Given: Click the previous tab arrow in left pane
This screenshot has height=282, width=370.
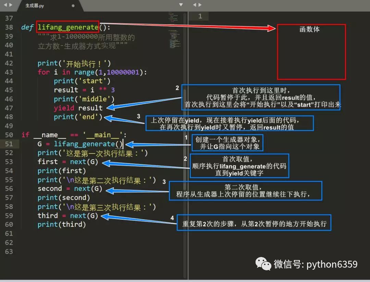Looking at the screenshot, I should (5, 5).
